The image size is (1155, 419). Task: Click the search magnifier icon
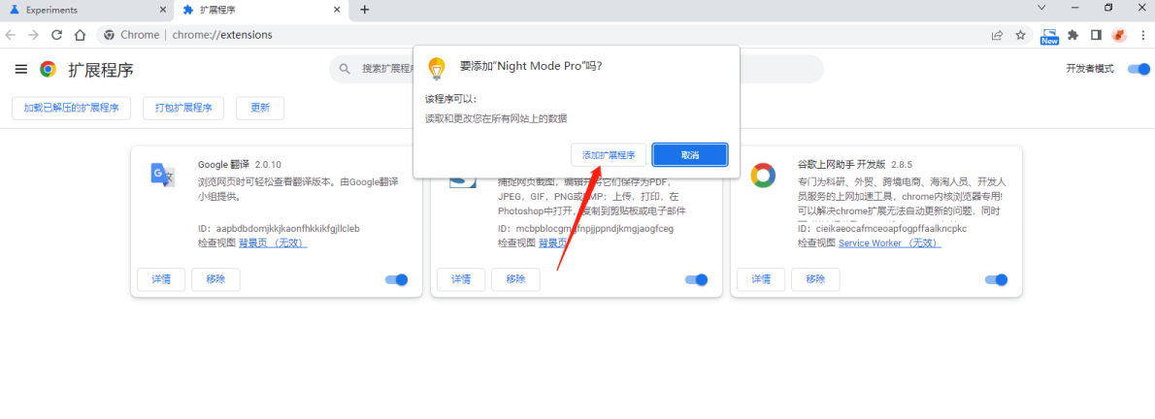[x=345, y=69]
